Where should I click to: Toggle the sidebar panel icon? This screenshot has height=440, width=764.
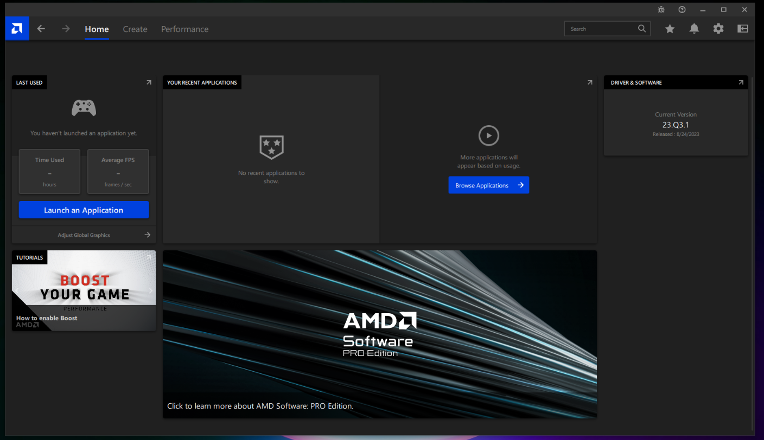743,29
